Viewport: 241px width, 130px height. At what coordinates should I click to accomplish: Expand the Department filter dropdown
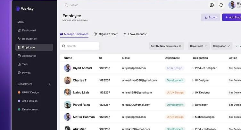[x=199, y=46]
